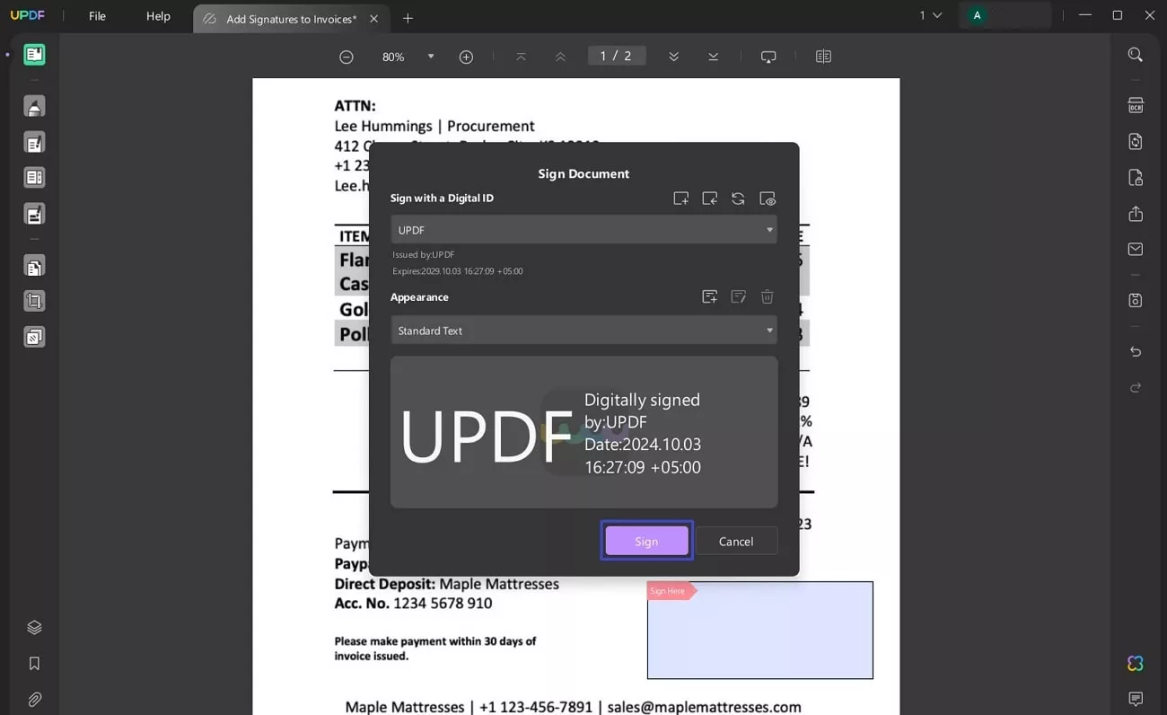Create a new digital ID icon
Screen dimensions: 1167x715
tap(681, 199)
